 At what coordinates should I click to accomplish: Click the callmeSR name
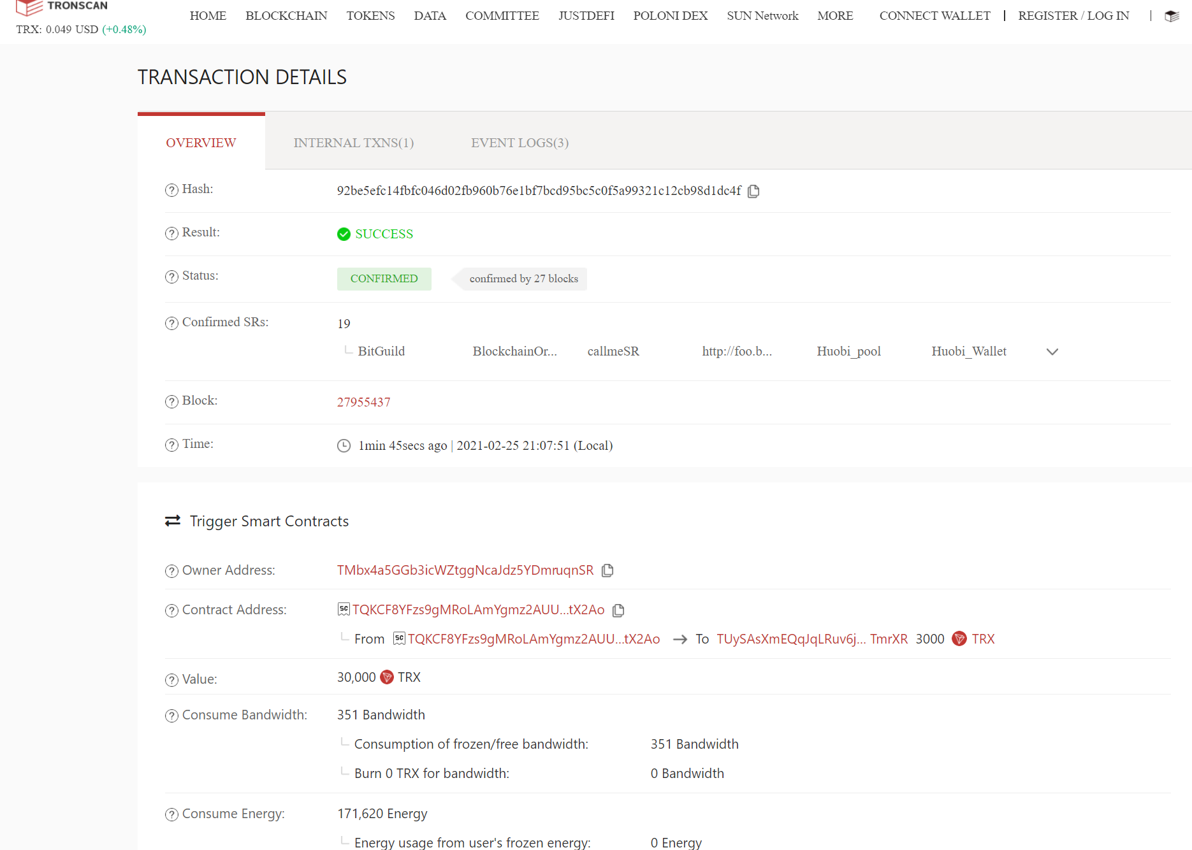pyautogui.click(x=613, y=351)
